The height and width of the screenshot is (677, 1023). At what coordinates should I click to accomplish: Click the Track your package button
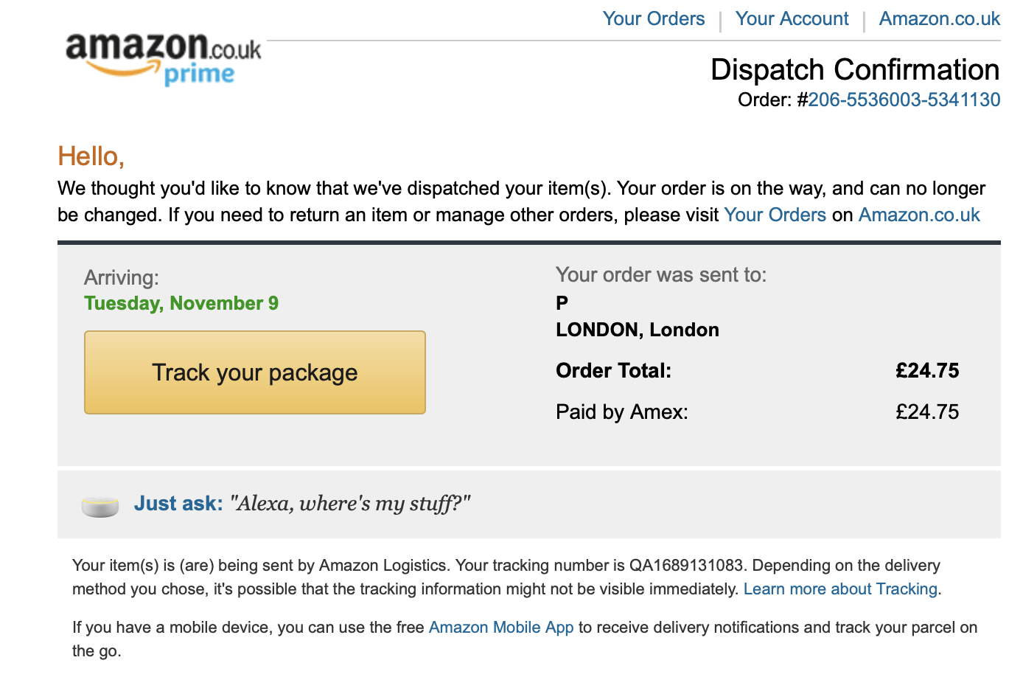coord(255,372)
